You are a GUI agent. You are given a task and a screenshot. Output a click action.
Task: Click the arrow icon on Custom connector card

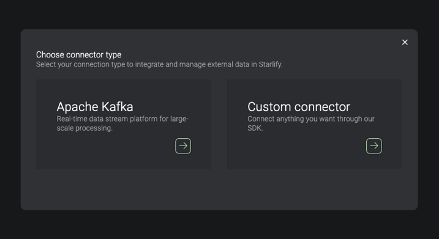(373, 146)
